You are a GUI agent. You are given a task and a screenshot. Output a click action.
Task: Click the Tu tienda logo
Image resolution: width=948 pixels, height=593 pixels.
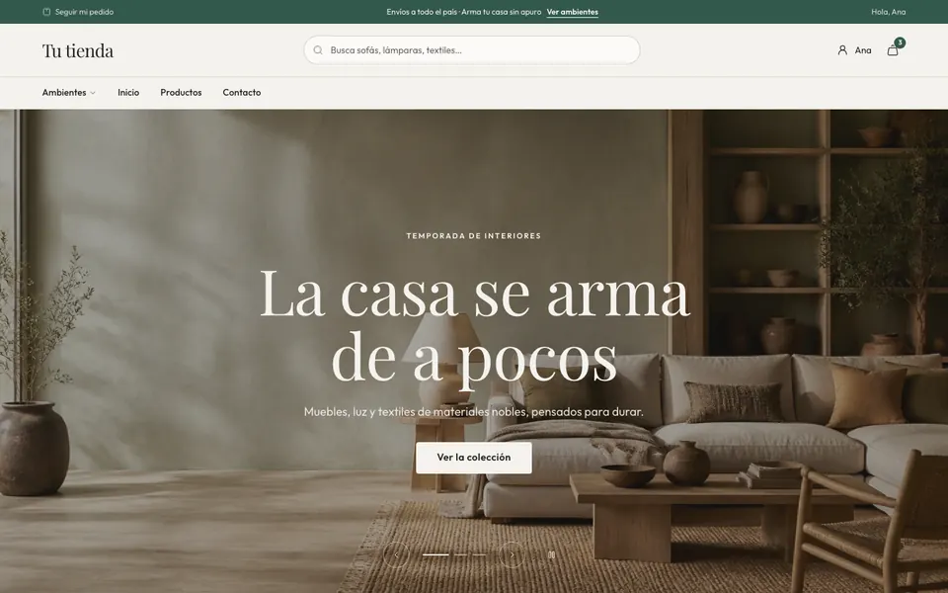(78, 50)
